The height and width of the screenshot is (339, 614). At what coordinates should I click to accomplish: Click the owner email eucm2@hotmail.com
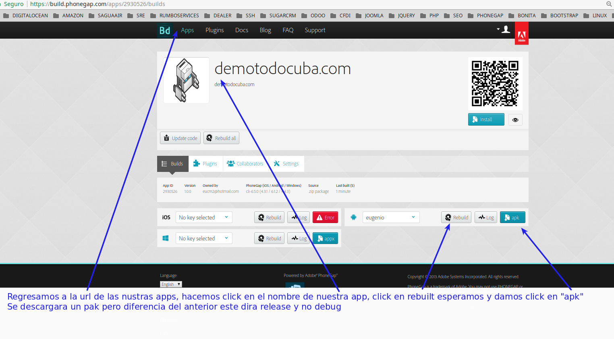click(221, 192)
